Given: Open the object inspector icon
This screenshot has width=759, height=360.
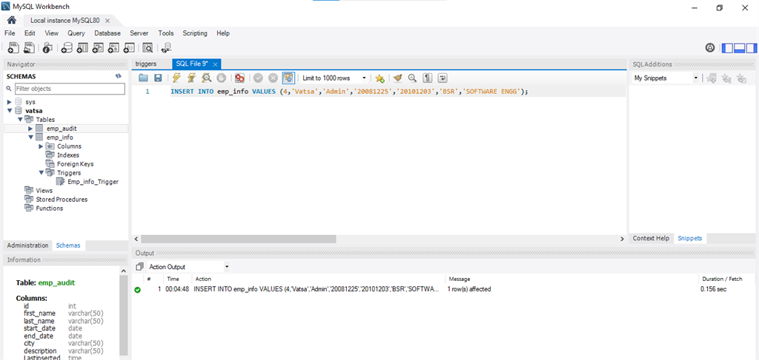Looking at the screenshot, I should pyautogui.click(x=47, y=47).
